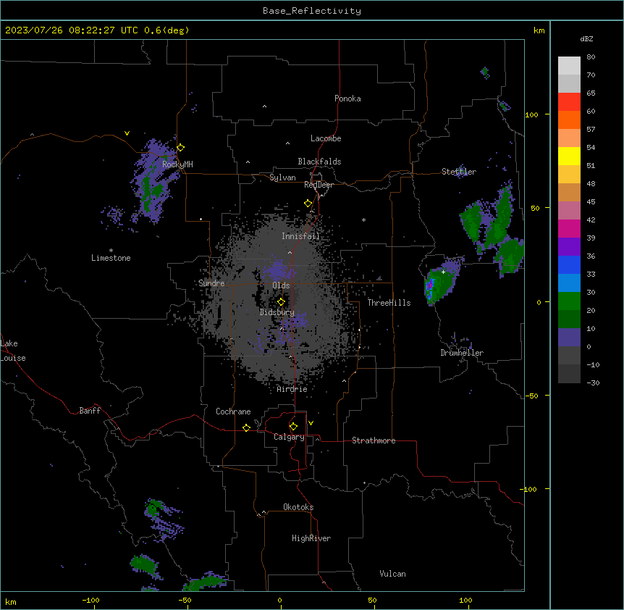Image resolution: width=624 pixels, height=610 pixels.
Task: Click the Ponoka city label
Action: point(347,99)
